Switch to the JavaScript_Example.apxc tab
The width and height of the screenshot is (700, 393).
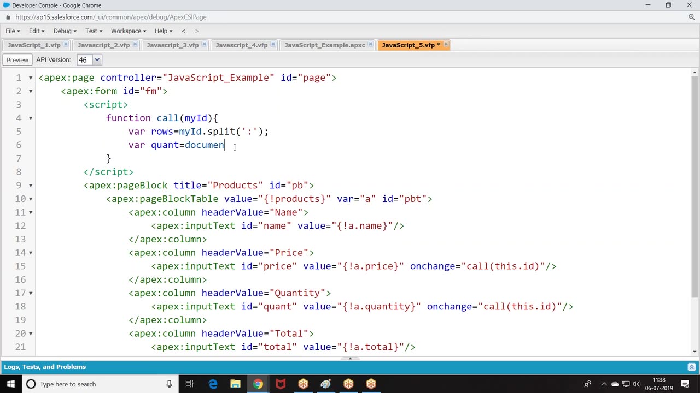324,45
